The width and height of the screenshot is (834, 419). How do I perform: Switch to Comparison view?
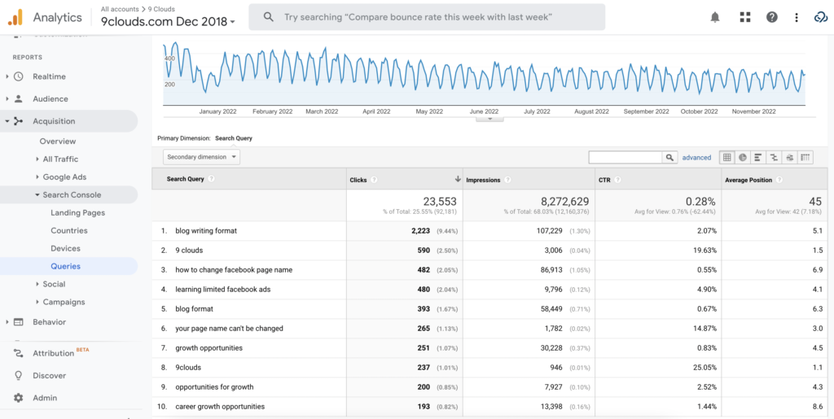pos(774,157)
